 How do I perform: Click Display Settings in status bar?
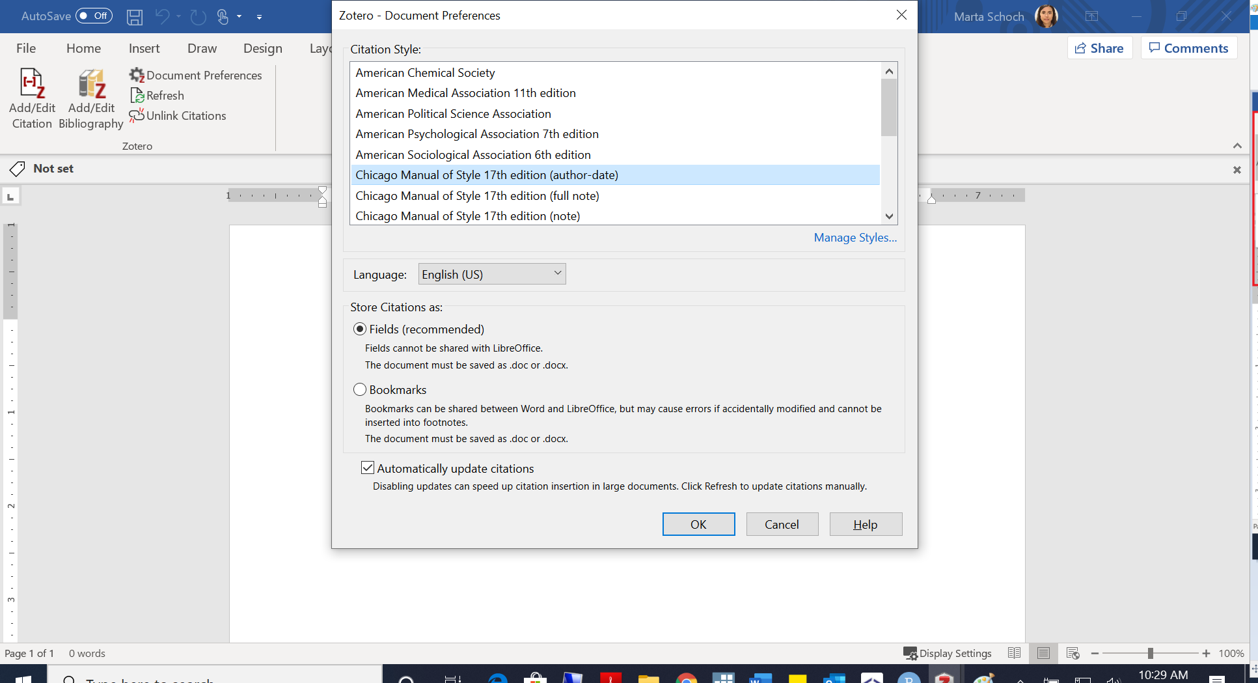(x=948, y=653)
